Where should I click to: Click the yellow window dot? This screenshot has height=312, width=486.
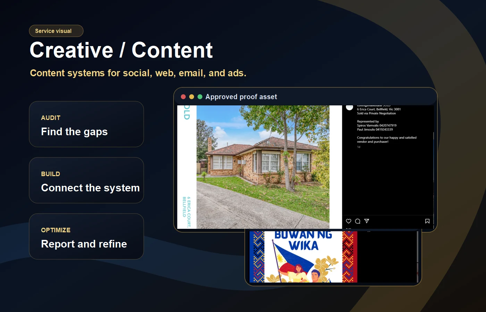[192, 97]
